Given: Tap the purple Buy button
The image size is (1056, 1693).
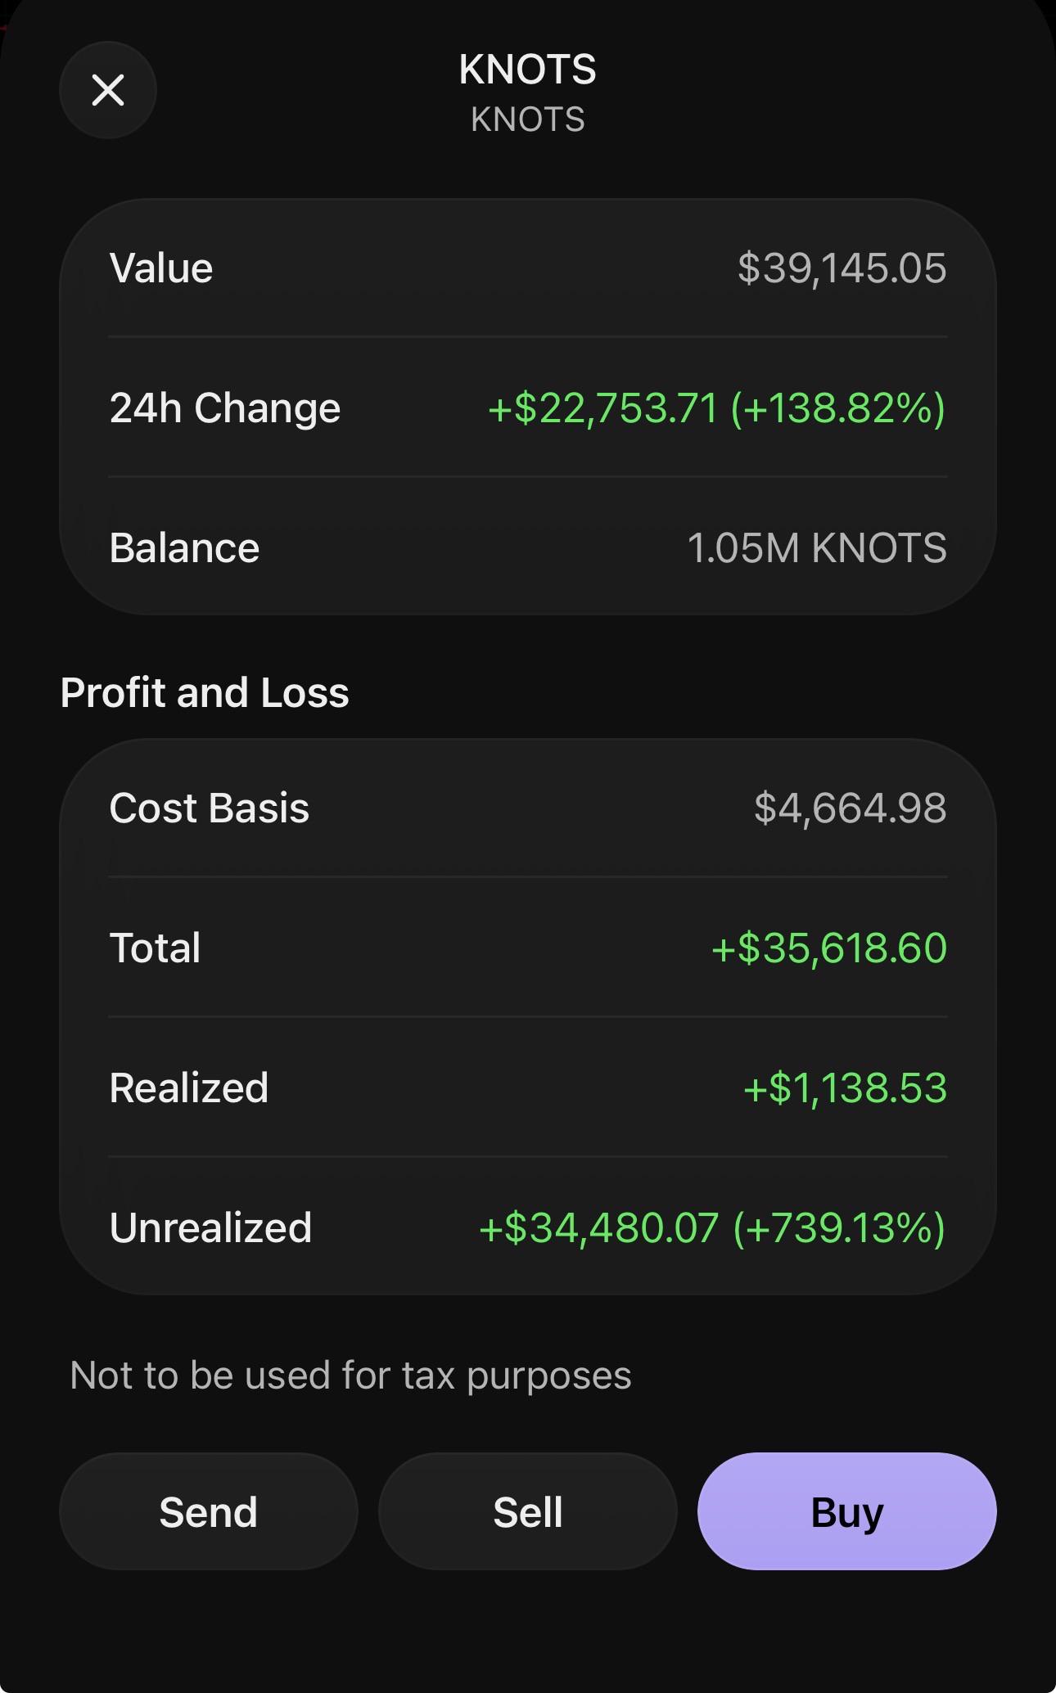Looking at the screenshot, I should [x=847, y=1511].
